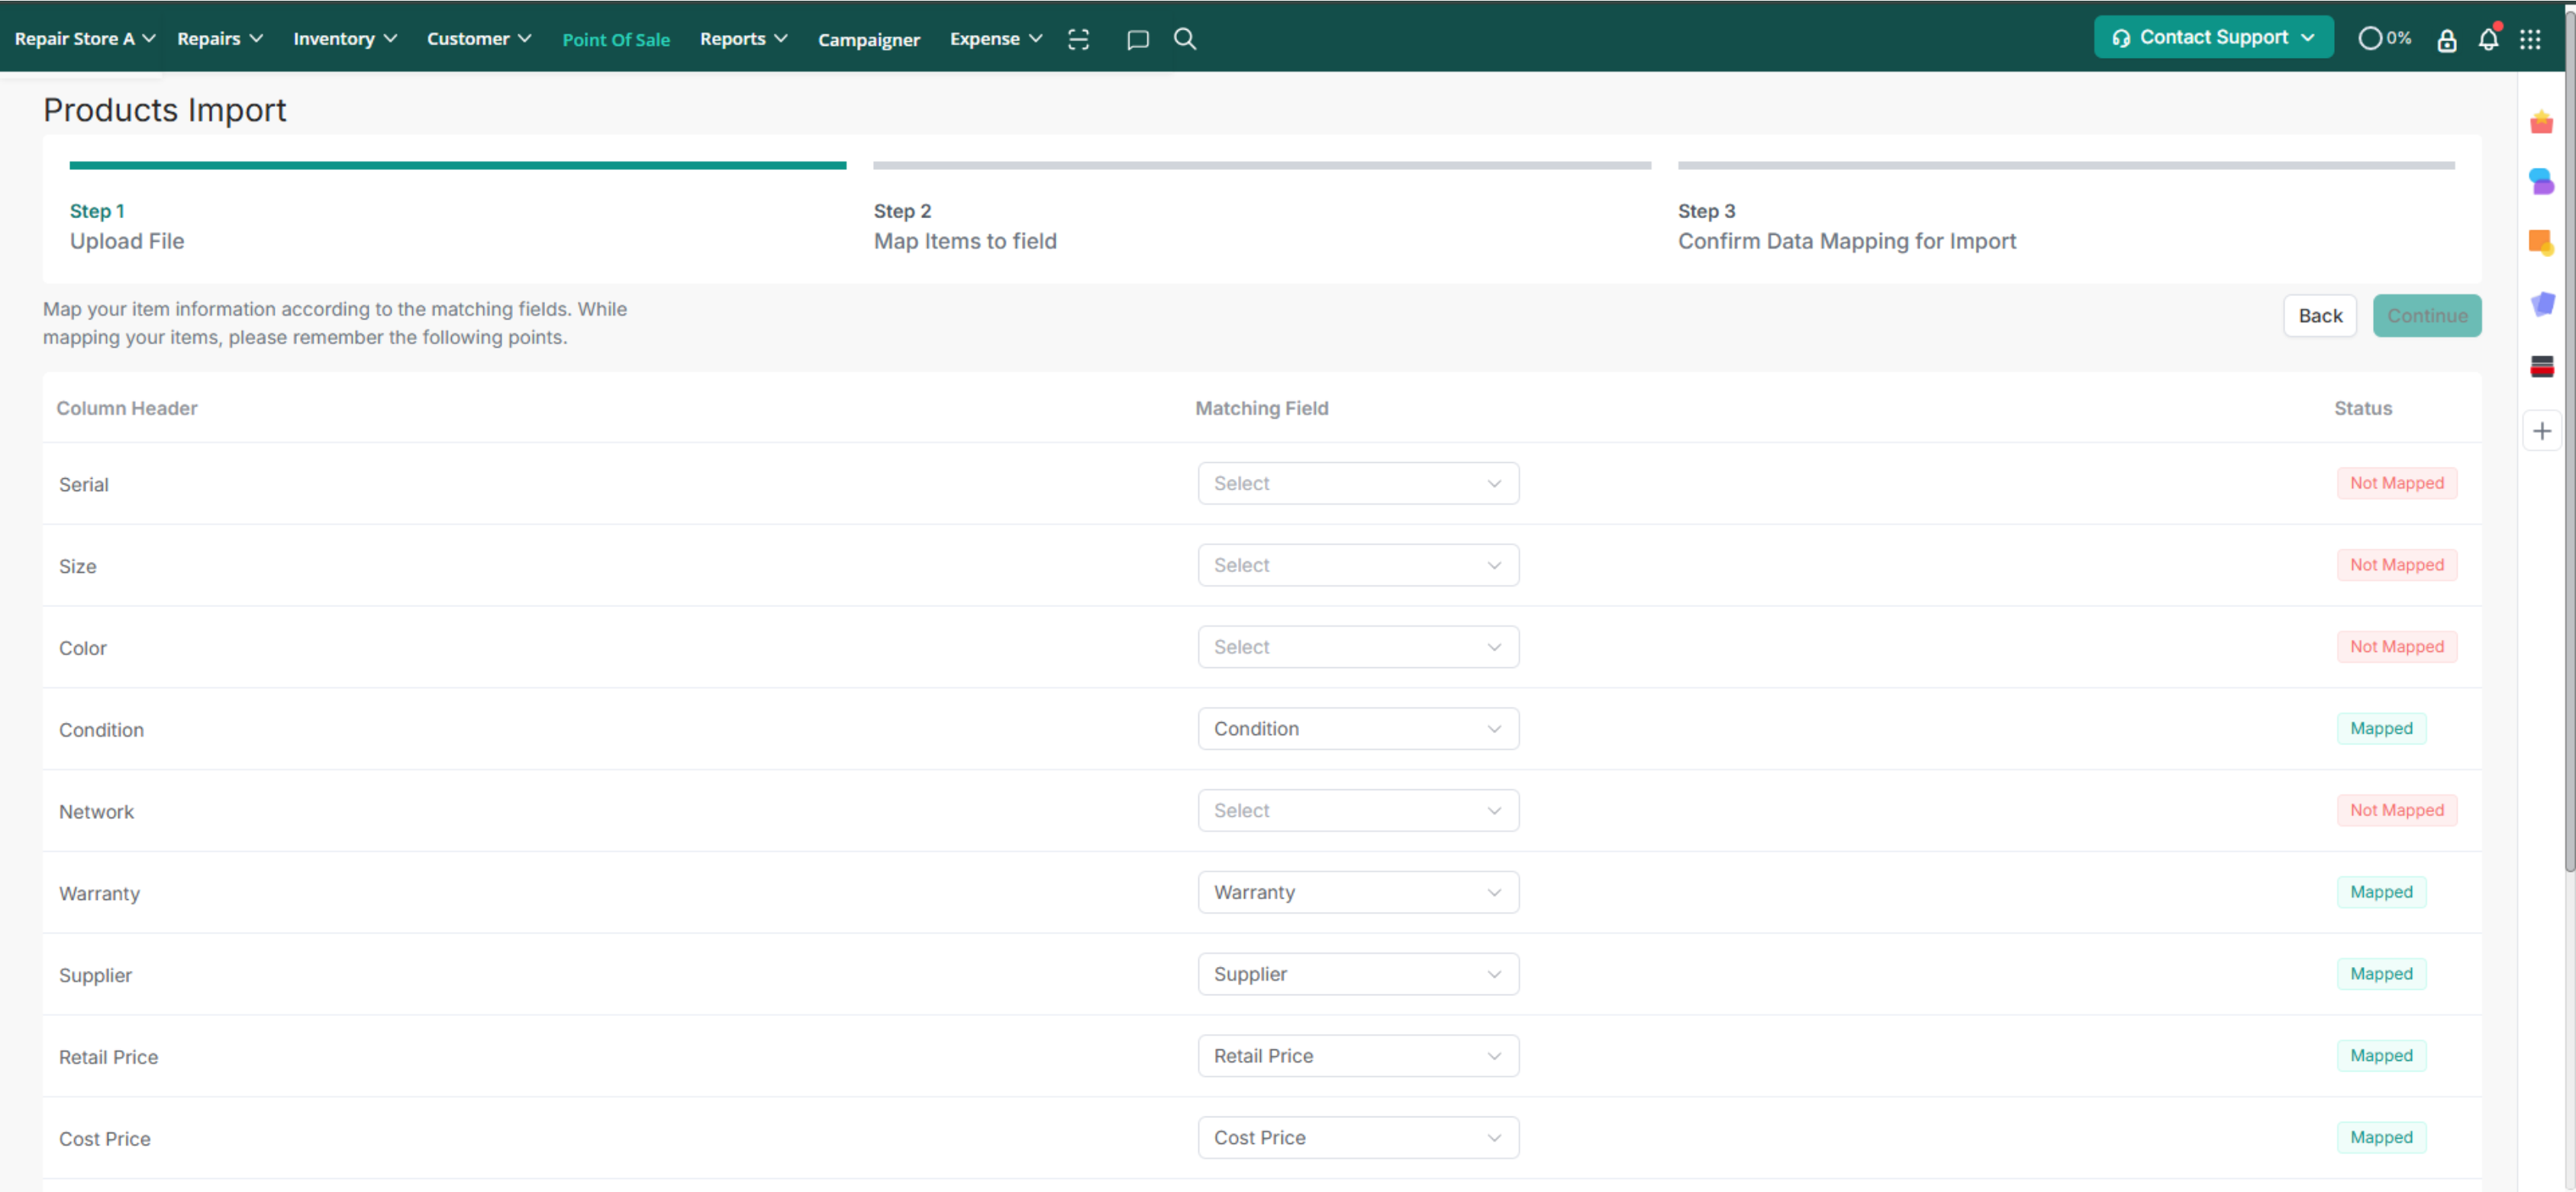This screenshot has height=1192, width=2576.
Task: Open the Serial matching field dropdown
Action: point(1358,484)
